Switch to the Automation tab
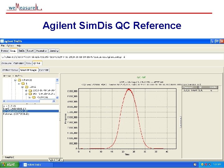The width and height of the screenshot is (224, 168). 41,51
